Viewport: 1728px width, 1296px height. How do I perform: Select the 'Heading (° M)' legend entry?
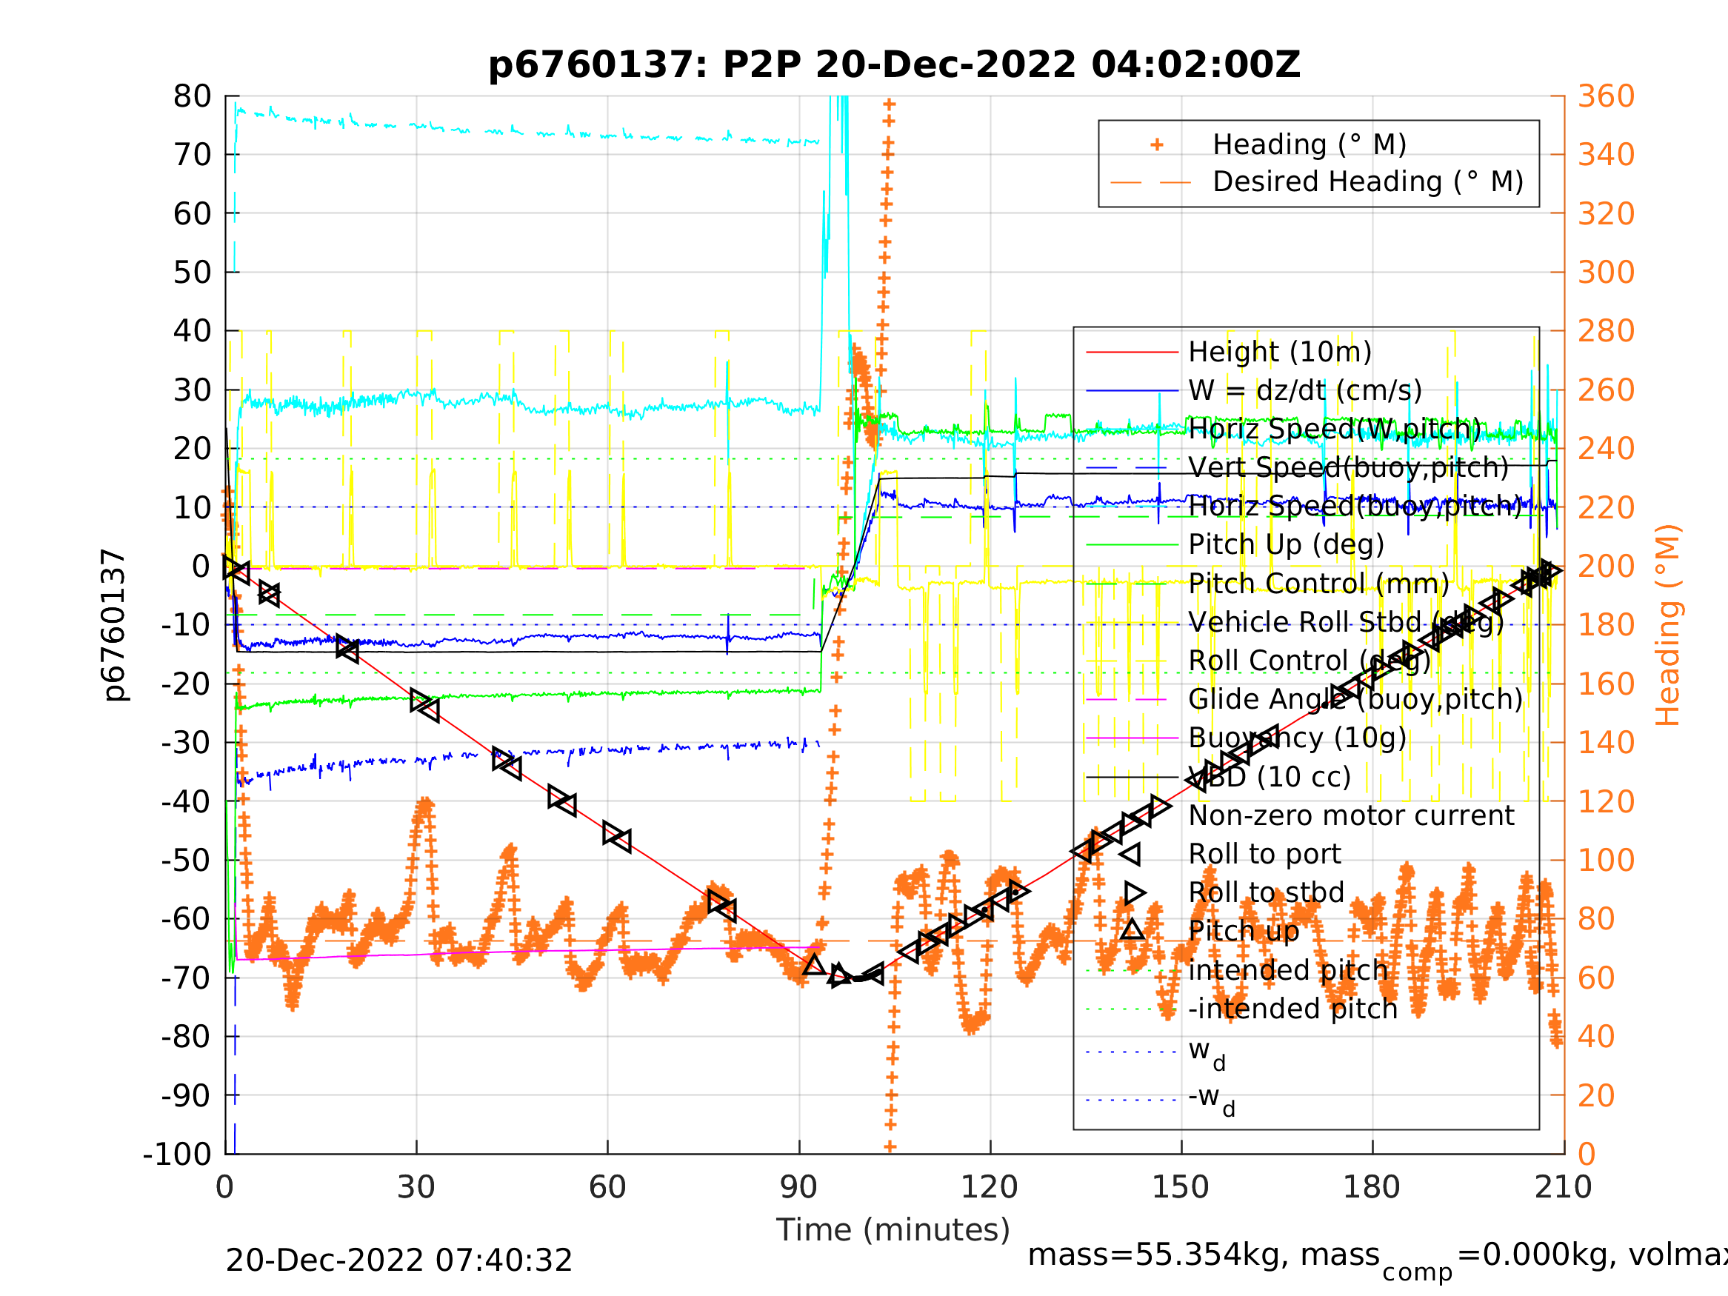click(1309, 144)
